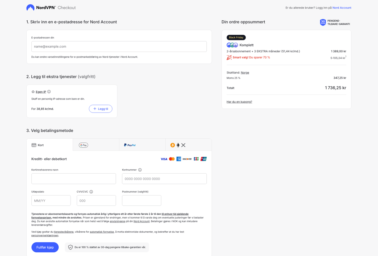Screen dimensions: 378x256
Task: Click the shield checkmark guarantee icon
Action: point(71,247)
